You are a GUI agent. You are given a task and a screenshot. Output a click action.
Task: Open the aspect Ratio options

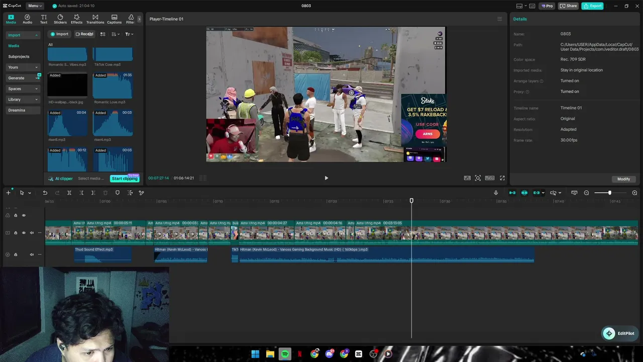coord(489,178)
